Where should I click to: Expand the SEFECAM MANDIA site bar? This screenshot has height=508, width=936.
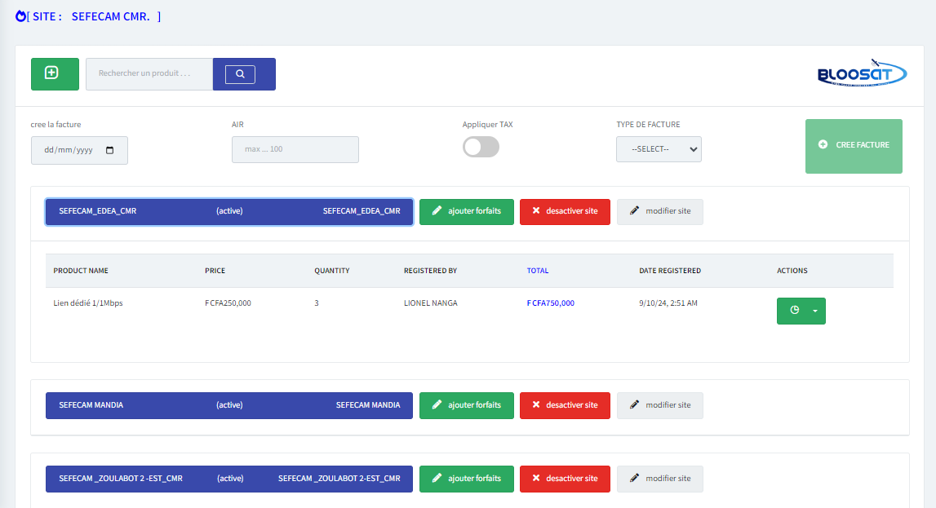(229, 405)
